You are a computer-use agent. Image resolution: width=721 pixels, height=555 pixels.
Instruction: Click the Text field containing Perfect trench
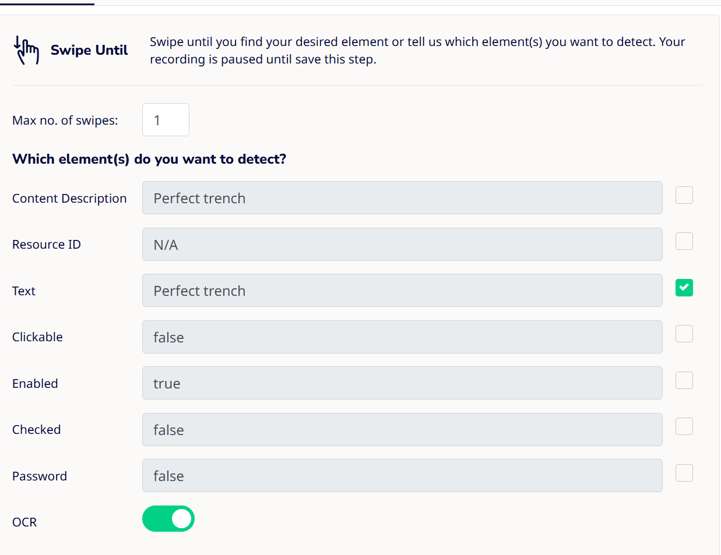point(402,291)
